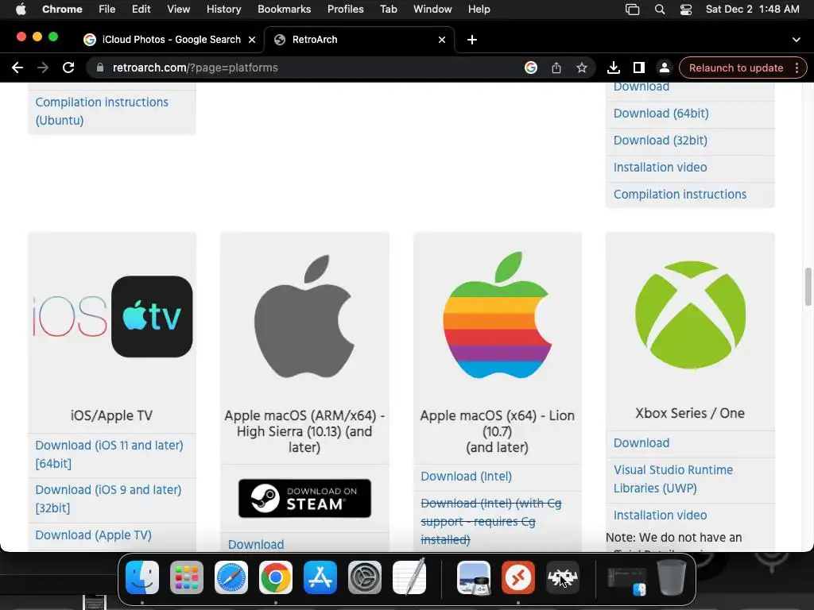Viewport: 814px width, 610px height.
Task: Open the Bookmarks menu
Action: click(x=284, y=10)
